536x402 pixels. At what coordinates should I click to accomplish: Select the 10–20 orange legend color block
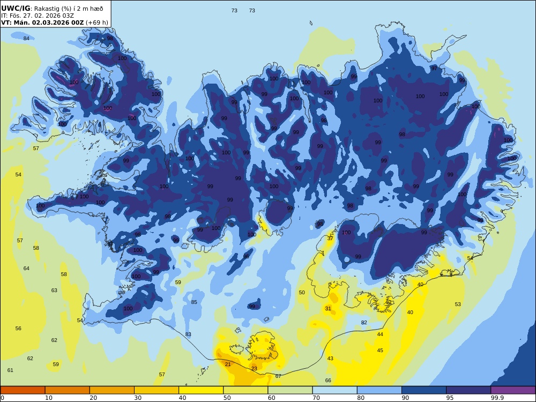[x=68, y=390]
